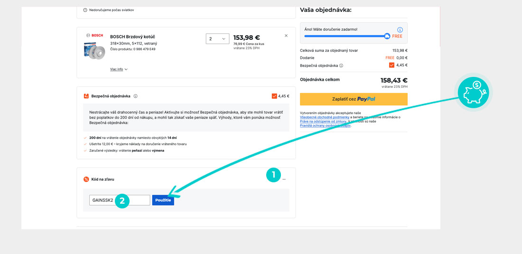Open Všeobecné obchodné podmienky link
Screen dimensions: 522x254
(x=325, y=117)
